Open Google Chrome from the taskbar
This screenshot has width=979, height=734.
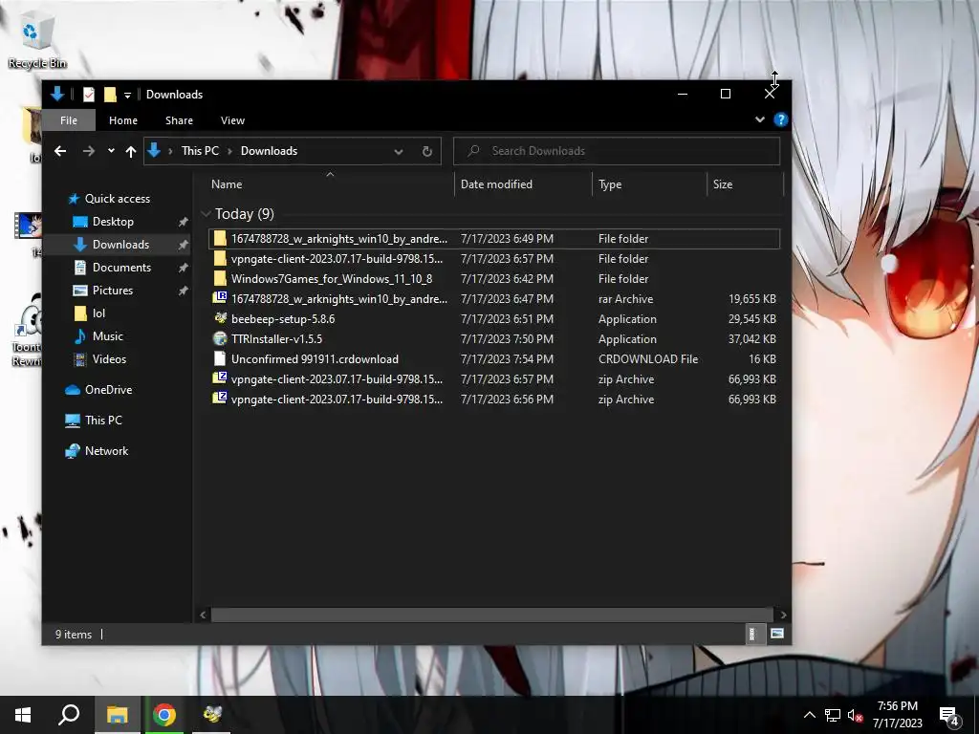pyautogui.click(x=164, y=715)
